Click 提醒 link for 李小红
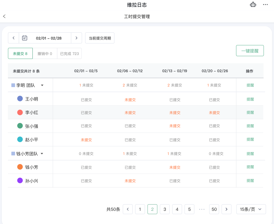This screenshot has width=274, height=224. pyautogui.click(x=250, y=113)
